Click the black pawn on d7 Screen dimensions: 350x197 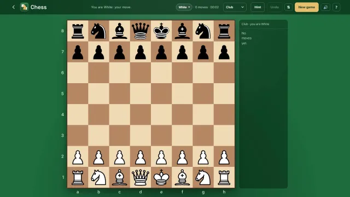(141, 52)
